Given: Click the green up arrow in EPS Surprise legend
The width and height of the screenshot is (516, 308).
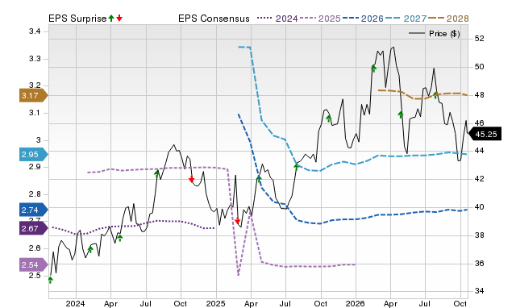Looking at the screenshot, I should [x=111, y=18].
